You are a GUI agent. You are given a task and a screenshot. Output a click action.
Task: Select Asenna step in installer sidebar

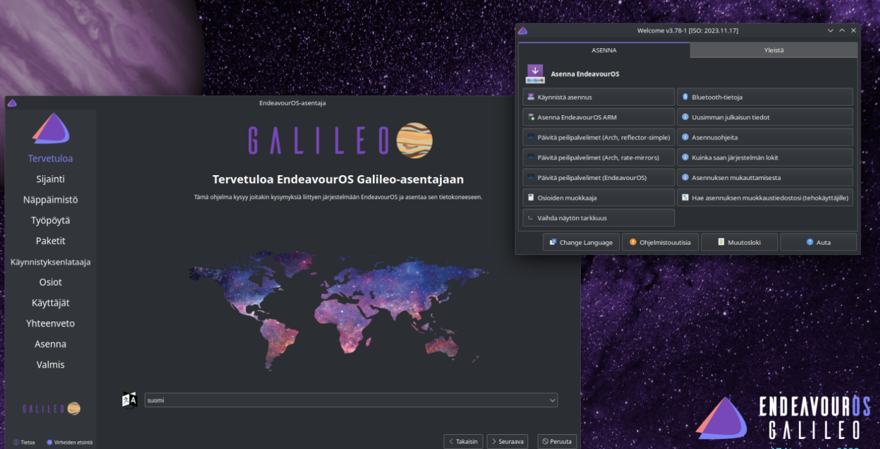[50, 344]
